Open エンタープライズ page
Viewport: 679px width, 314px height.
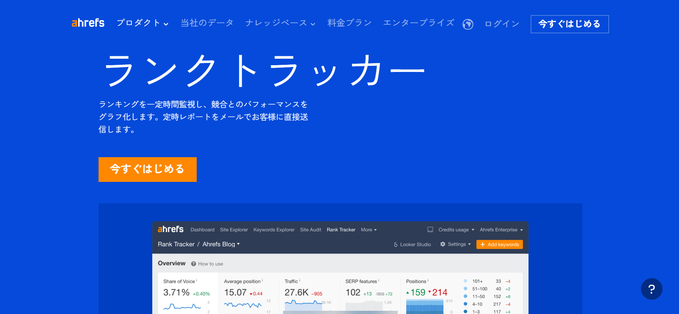coord(419,23)
